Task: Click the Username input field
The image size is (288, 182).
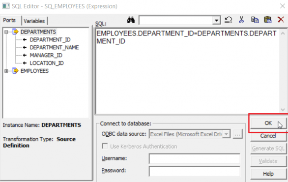Action: (x=195, y=159)
